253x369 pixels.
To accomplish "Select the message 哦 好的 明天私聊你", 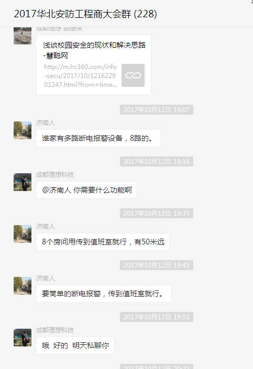I will point(75,345).
